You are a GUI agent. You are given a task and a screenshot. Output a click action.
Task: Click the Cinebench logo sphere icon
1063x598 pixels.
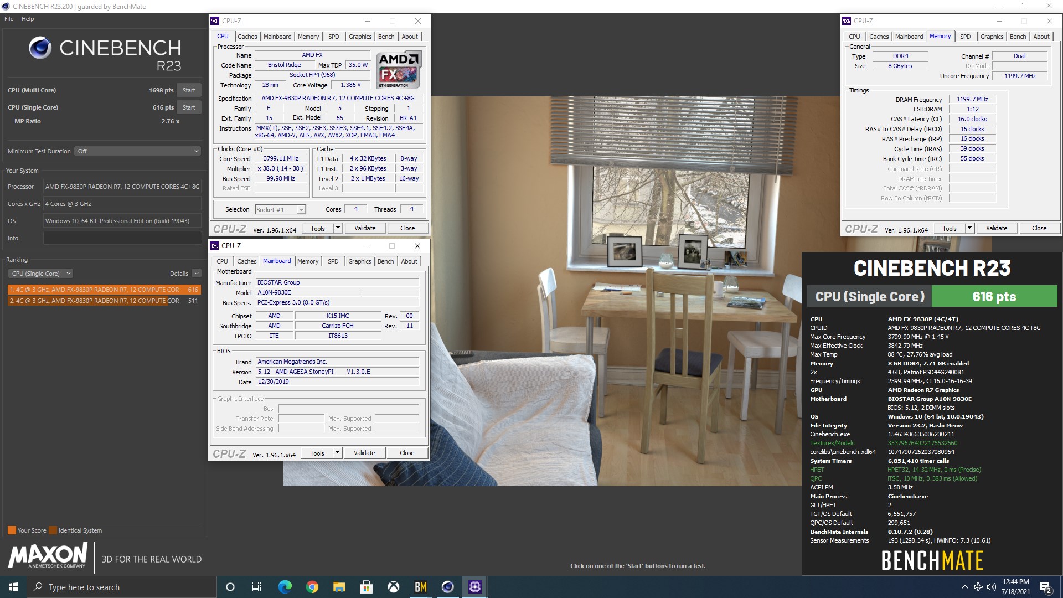40,48
